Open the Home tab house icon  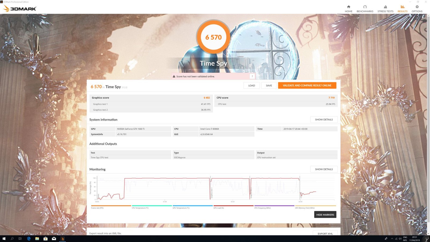(349, 7)
